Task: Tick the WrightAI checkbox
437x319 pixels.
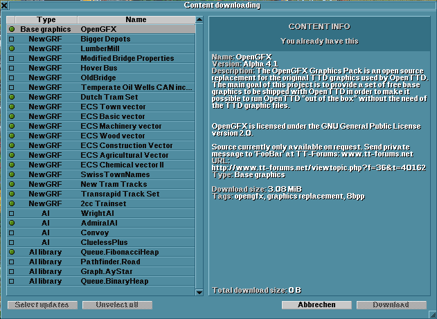Action: tap(11, 214)
